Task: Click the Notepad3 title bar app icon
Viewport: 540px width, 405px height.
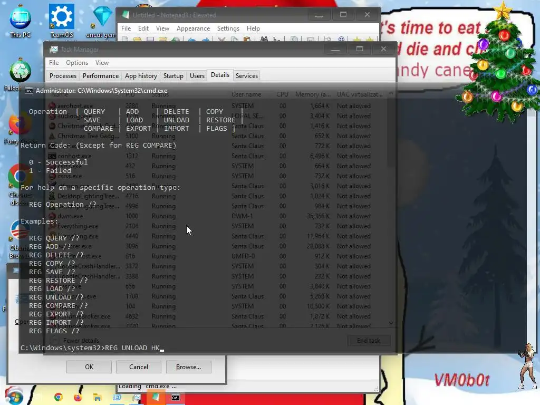Action: click(x=126, y=15)
